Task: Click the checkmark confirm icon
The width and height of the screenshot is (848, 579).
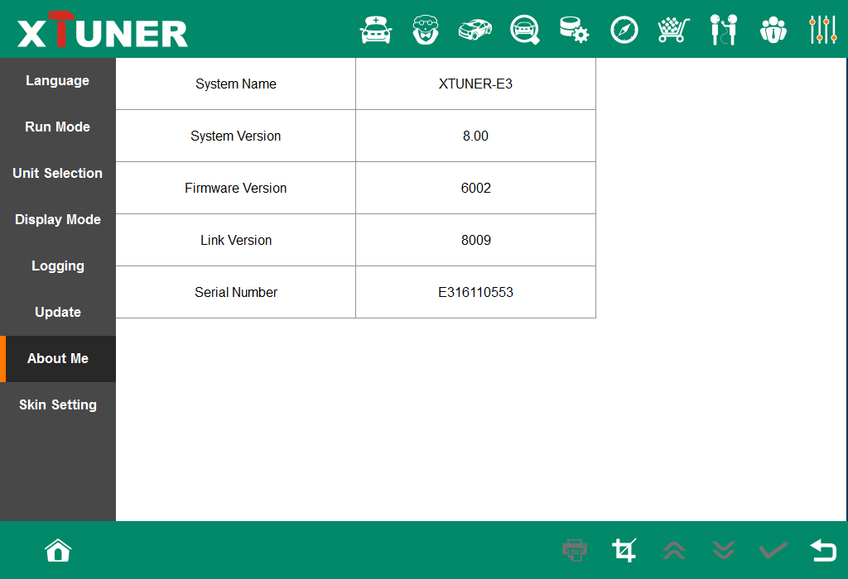Action: [x=773, y=550]
